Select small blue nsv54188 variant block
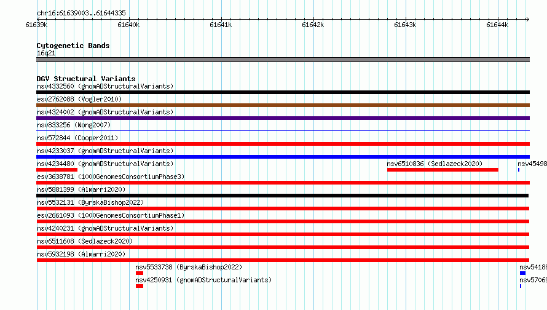 click(x=522, y=273)
